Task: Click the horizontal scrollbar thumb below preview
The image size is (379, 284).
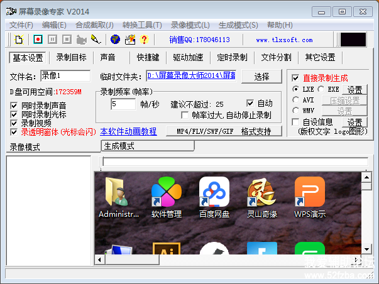Action: click(x=132, y=260)
